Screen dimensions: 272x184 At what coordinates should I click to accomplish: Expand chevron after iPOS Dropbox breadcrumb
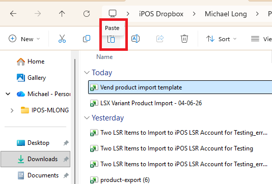[x=194, y=14]
